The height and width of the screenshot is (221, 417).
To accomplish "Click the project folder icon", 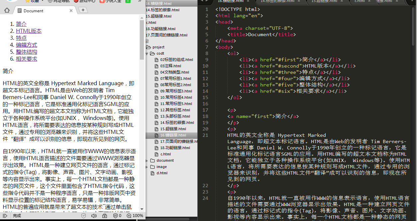I will click(x=149, y=47).
